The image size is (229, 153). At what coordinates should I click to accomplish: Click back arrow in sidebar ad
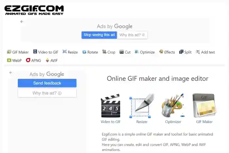click(x=11, y=73)
